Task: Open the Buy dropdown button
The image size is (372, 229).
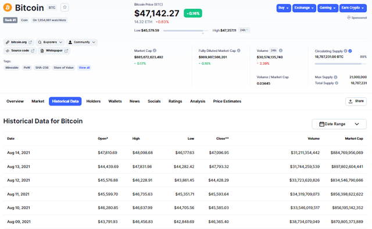Action: pos(284,8)
